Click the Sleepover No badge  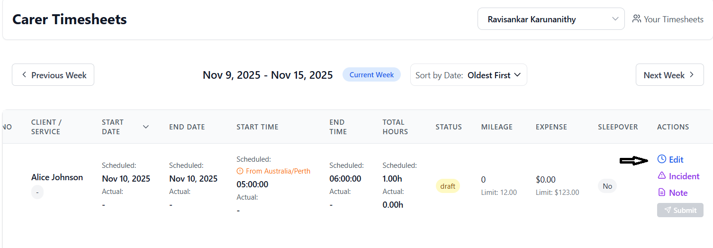pyautogui.click(x=607, y=186)
